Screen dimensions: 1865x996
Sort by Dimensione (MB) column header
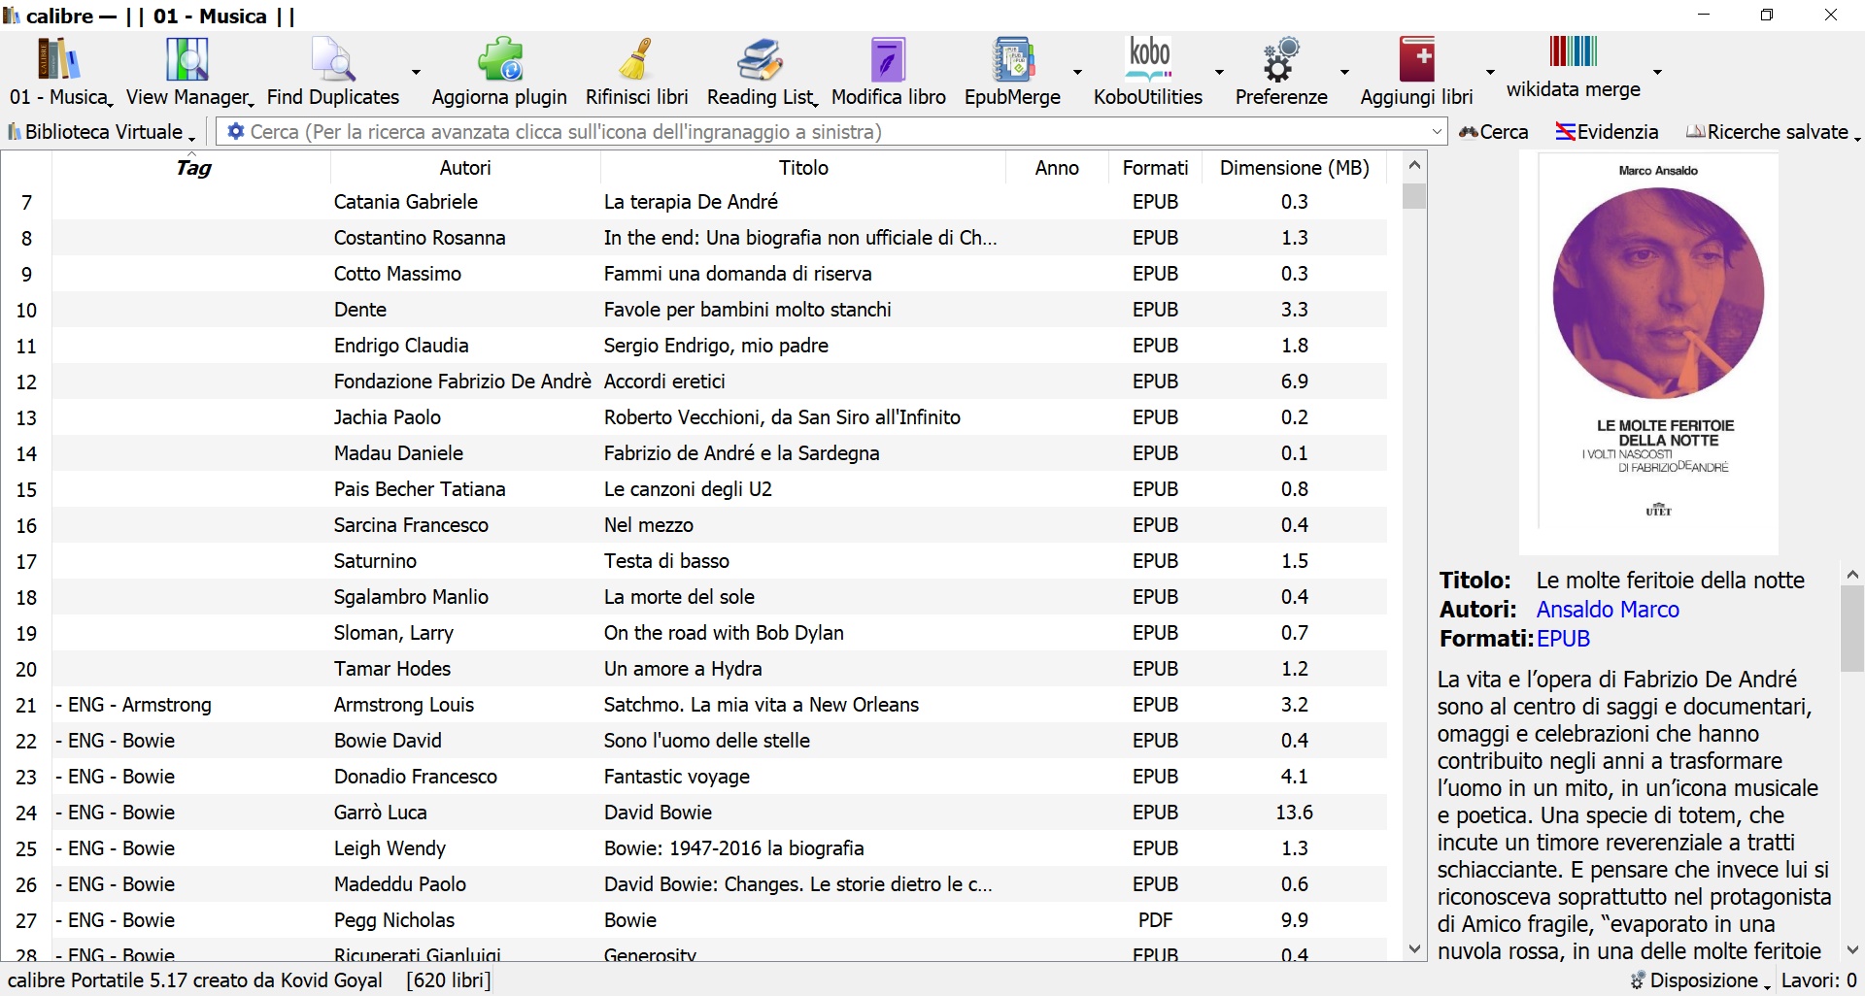(1295, 168)
